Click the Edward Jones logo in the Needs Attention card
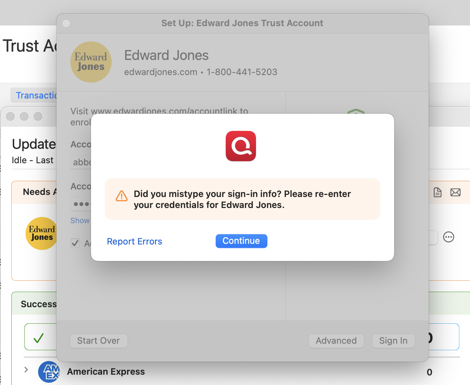The image size is (470, 385). 41,233
